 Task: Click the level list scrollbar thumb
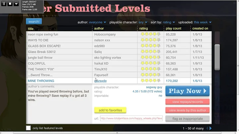click(217, 57)
